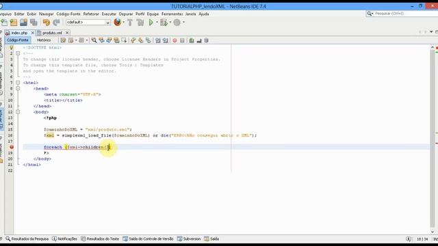
Task: Open the Navegar menu
Action: point(46,14)
